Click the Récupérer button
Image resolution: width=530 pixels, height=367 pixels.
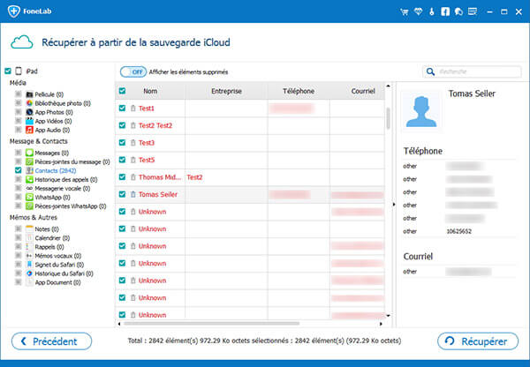tap(478, 341)
